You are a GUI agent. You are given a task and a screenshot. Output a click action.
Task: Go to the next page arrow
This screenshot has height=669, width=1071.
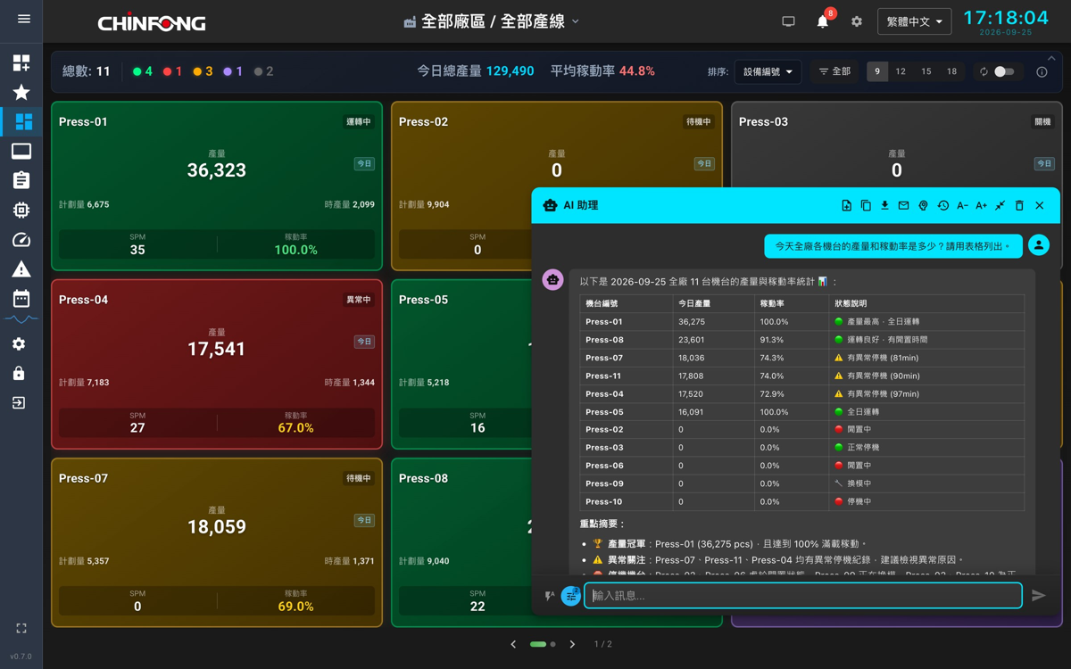[572, 644]
